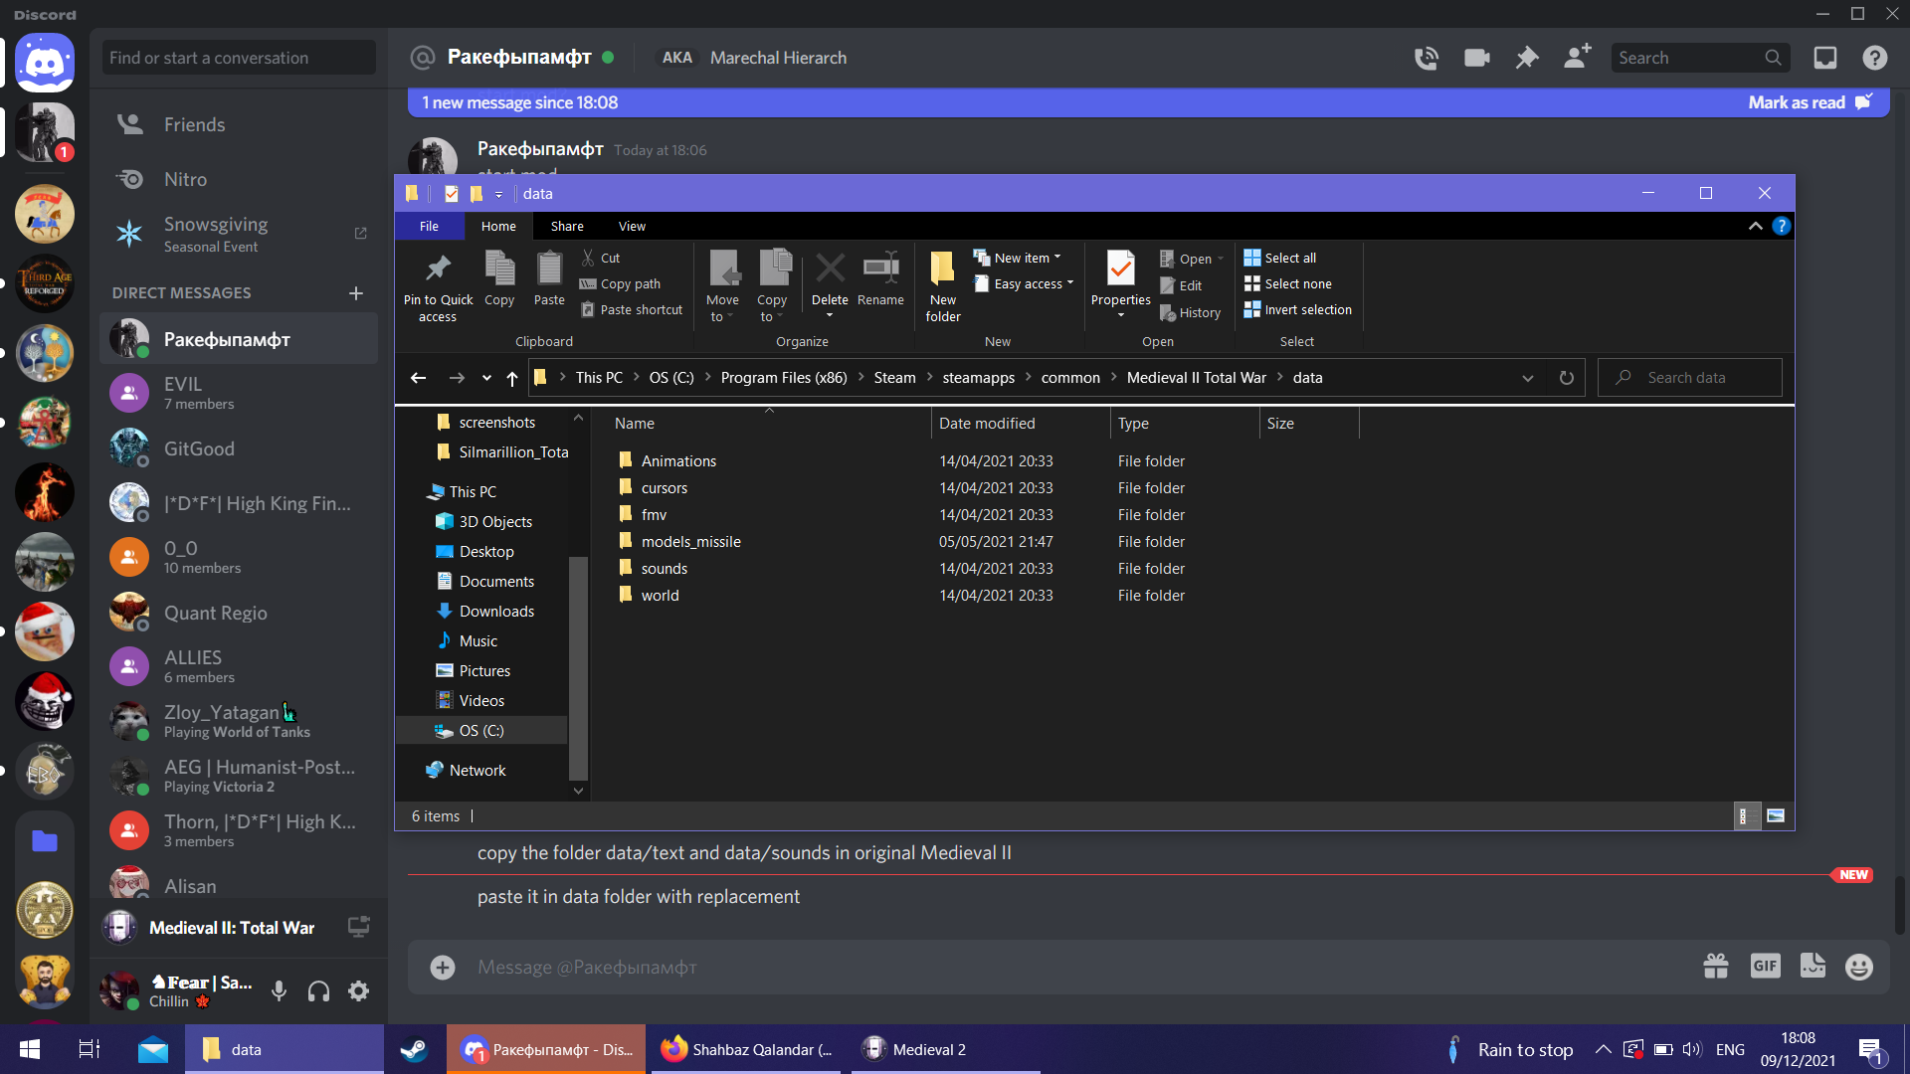Select sounds folder in file list
This screenshot has width=1910, height=1074.
click(x=664, y=569)
